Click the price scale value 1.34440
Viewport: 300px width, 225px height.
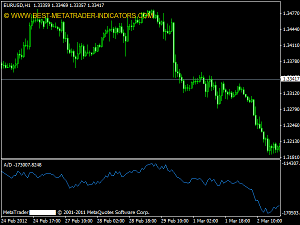(x=291, y=29)
